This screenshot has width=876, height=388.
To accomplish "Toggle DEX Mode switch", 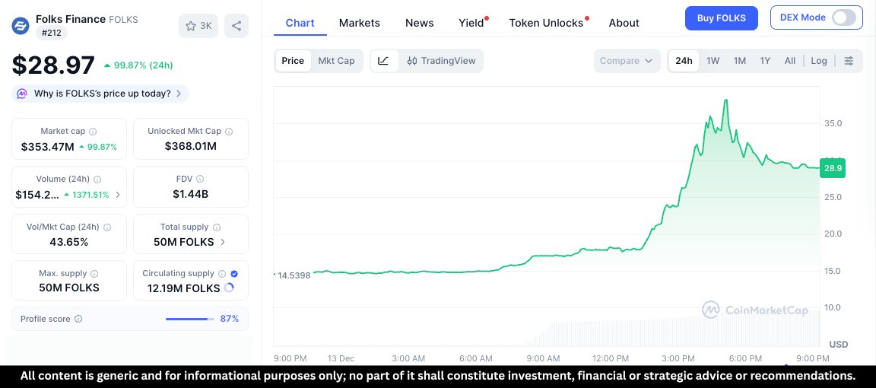I will click(x=843, y=17).
